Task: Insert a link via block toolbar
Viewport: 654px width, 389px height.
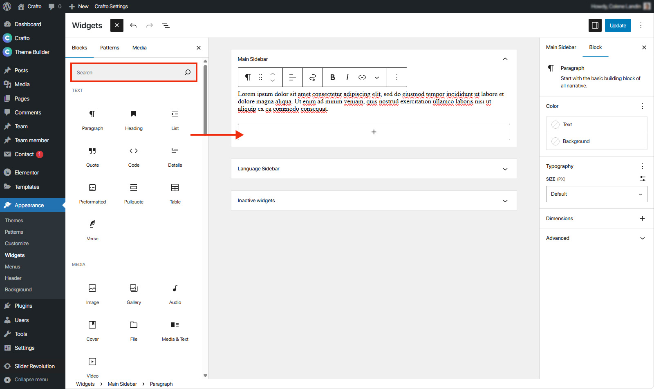Action: coord(362,77)
